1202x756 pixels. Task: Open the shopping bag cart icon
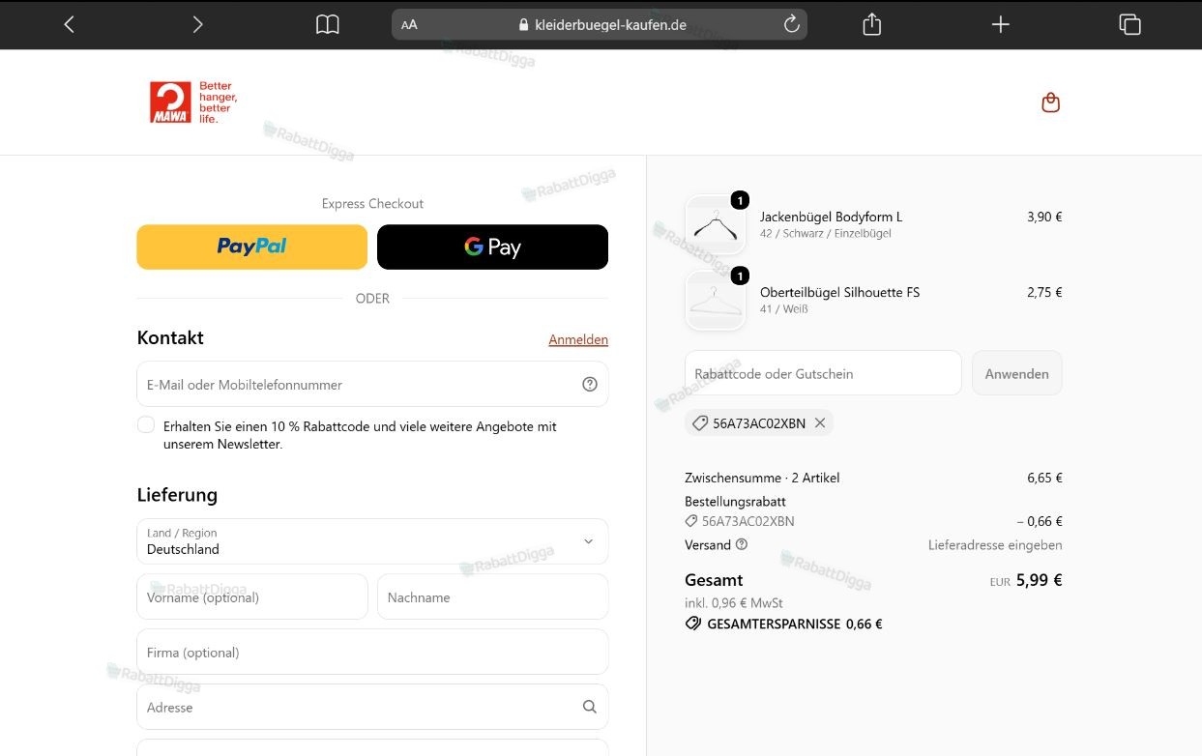click(1051, 102)
